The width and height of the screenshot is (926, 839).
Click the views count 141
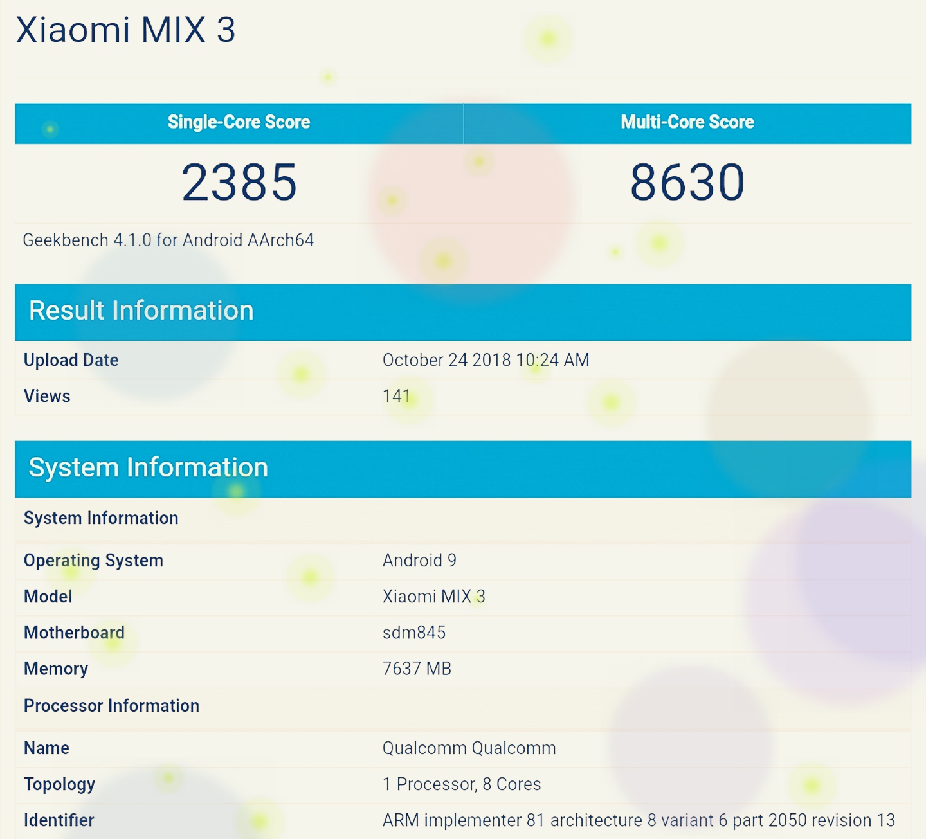pyautogui.click(x=396, y=396)
